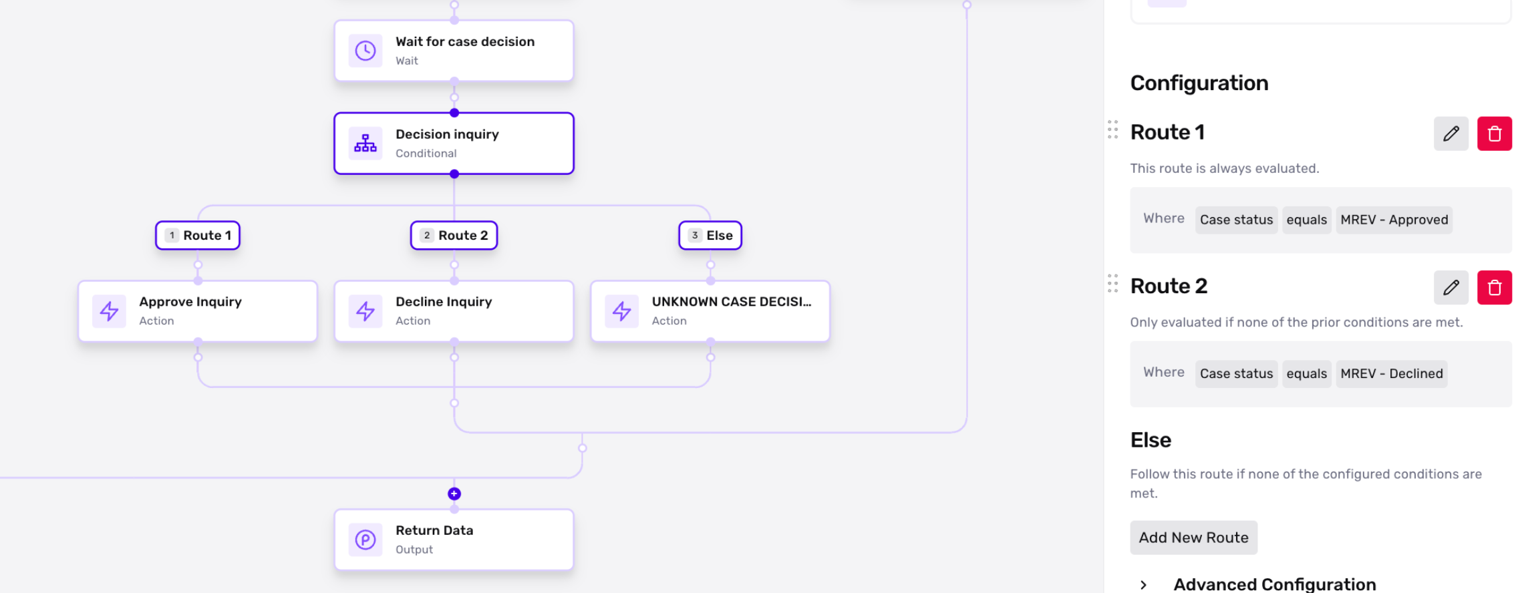Click connector dot below UNKNOWN CASE DECISI... node
This screenshot has width=1514, height=593.
pyautogui.click(x=710, y=357)
